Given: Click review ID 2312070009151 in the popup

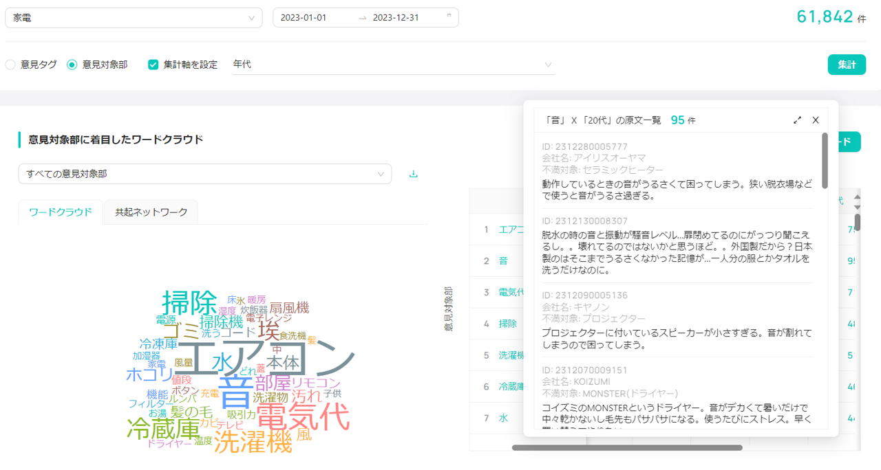Looking at the screenshot, I should point(584,369).
